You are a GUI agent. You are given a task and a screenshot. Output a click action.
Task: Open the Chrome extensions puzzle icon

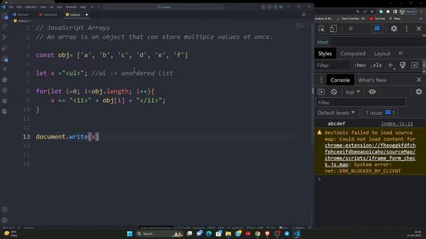pos(388,12)
